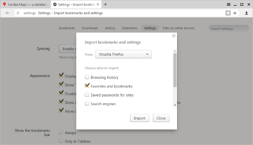Screen dimensions: 253x145
Task: Open the downloads arrow icon
Action: [x=246, y=13]
